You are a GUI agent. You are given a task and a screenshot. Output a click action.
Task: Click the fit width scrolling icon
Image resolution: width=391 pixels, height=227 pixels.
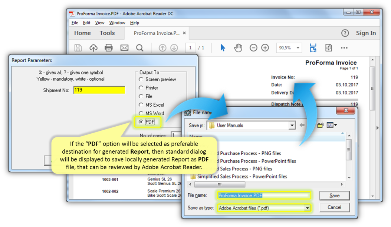(313, 48)
